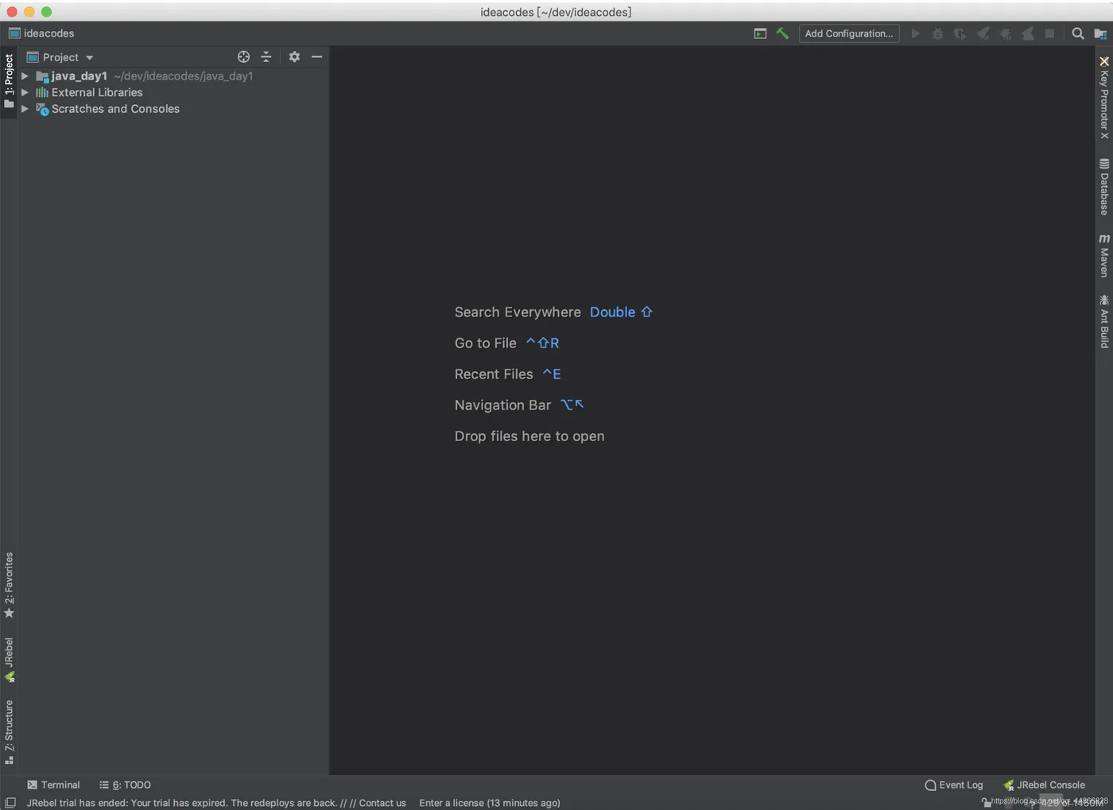The width and height of the screenshot is (1113, 810).
Task: Open the Z: Structure side tab
Action: click(x=9, y=731)
